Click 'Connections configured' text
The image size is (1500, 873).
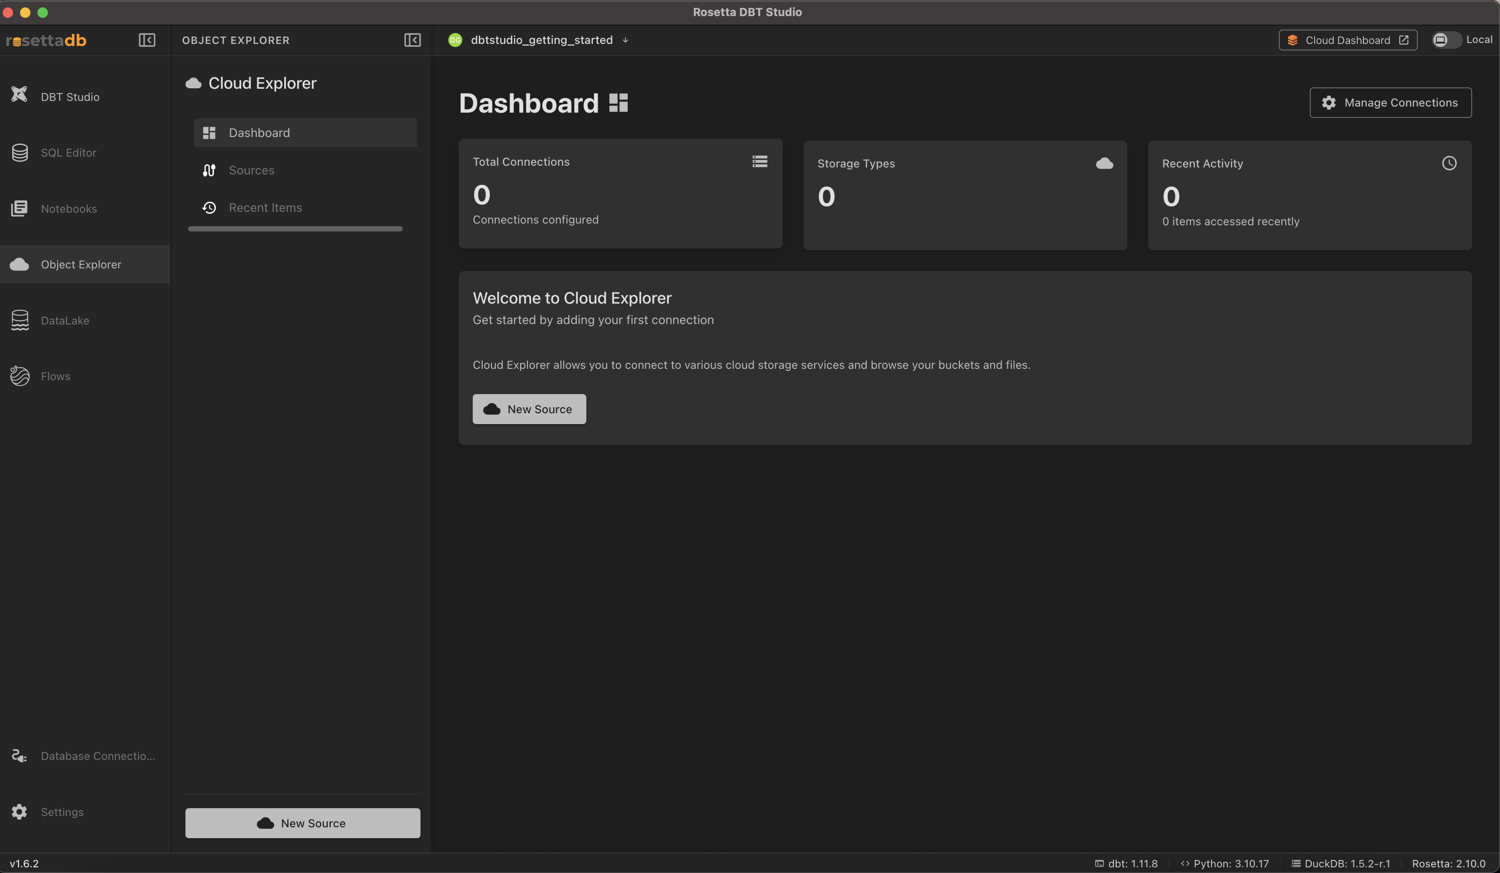pyautogui.click(x=536, y=219)
